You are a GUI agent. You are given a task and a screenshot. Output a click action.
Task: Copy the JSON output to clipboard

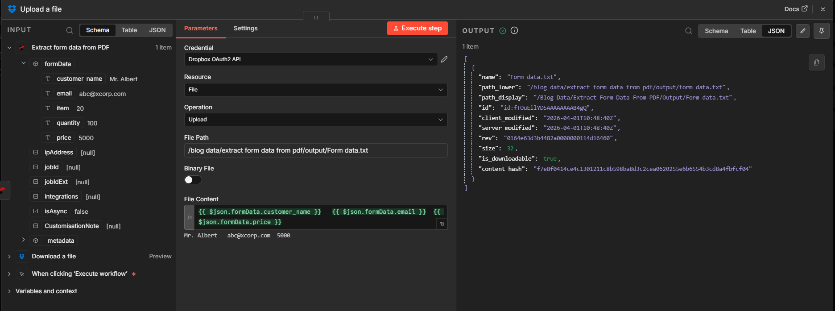[x=816, y=62]
